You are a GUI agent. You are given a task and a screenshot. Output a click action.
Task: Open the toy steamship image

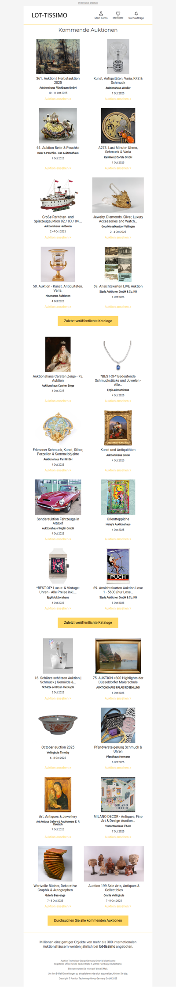pyautogui.click(x=58, y=195)
